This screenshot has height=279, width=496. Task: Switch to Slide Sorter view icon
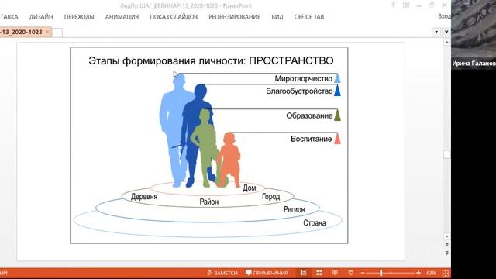[319, 273]
